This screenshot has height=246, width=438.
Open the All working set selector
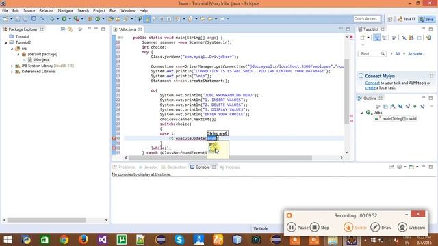point(397,53)
